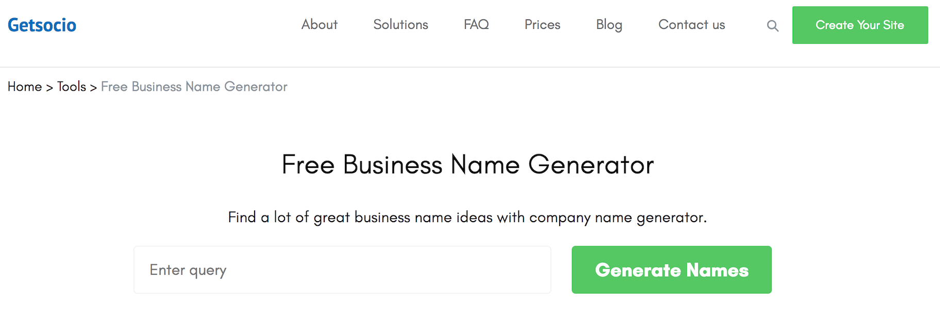Click the grey Free Business Name Generator breadcrumb
This screenshot has height=333, width=940.
[194, 87]
